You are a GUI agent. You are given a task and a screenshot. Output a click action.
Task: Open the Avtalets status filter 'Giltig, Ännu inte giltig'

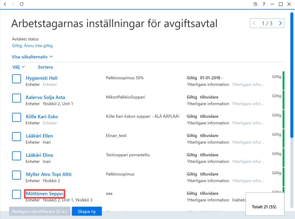point(32,46)
